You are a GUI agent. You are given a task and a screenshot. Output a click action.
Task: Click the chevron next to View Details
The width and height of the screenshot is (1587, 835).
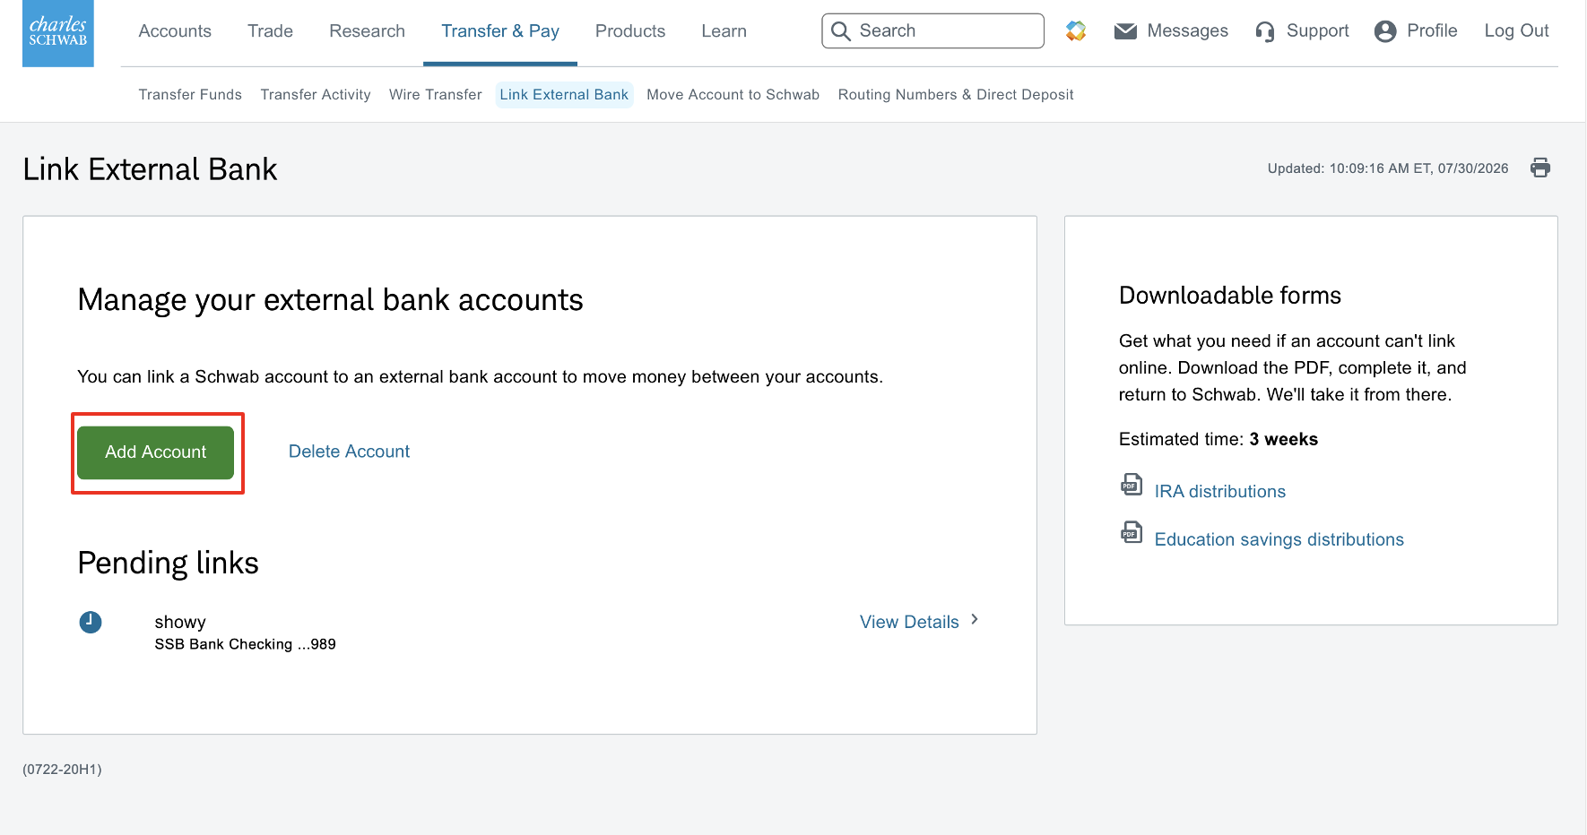tap(975, 619)
